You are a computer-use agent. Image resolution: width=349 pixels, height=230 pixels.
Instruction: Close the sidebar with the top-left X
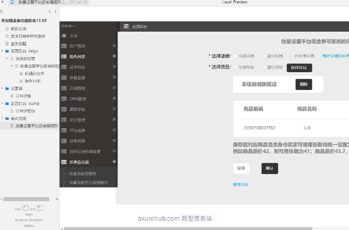[x=2, y=2]
